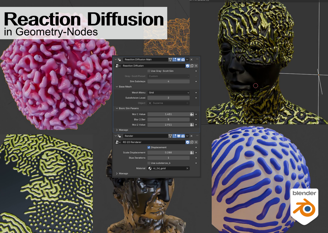This screenshot has width=328, height=233.
Task: Unlink the RD 2D Renderer node group
Action: tap(196, 142)
